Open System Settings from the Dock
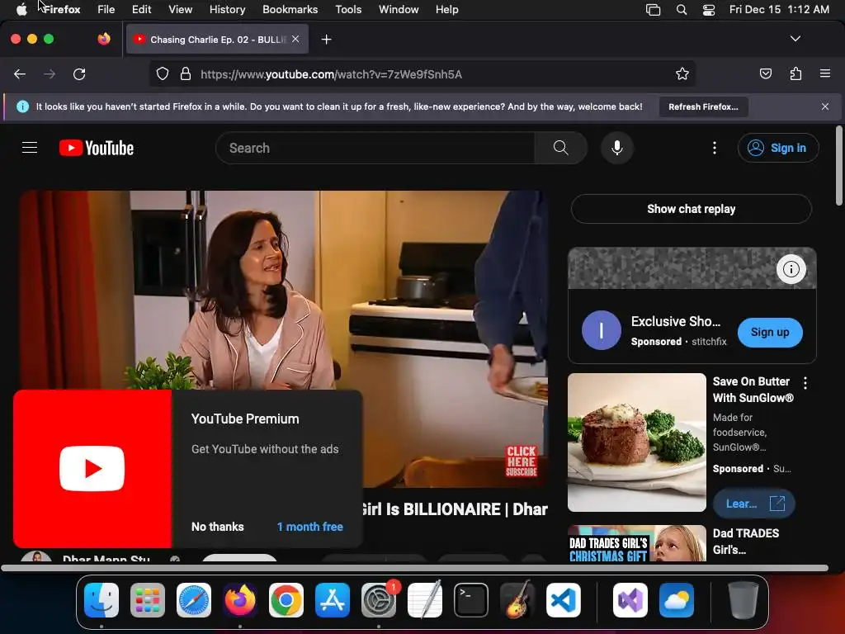The width and height of the screenshot is (845, 634). 379,599
